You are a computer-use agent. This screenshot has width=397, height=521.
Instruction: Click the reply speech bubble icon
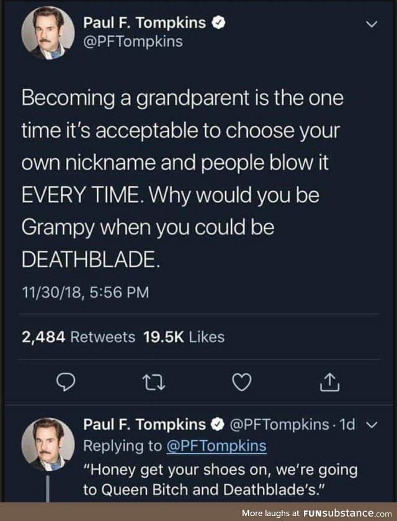[x=65, y=382]
